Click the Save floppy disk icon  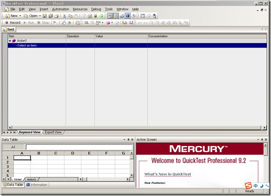pos(45,16)
